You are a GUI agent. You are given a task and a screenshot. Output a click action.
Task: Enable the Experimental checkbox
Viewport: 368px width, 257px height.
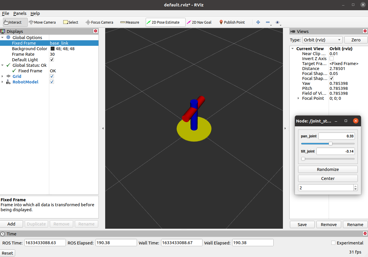[333, 243]
